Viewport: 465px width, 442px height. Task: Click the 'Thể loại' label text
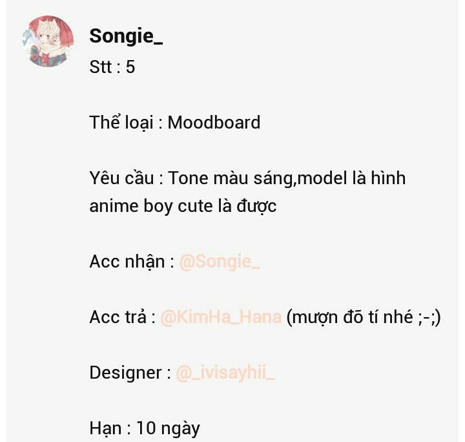[x=121, y=123]
